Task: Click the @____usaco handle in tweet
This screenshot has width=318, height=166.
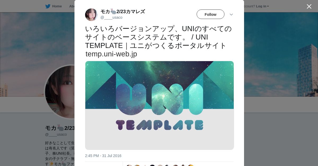Action: [111, 17]
